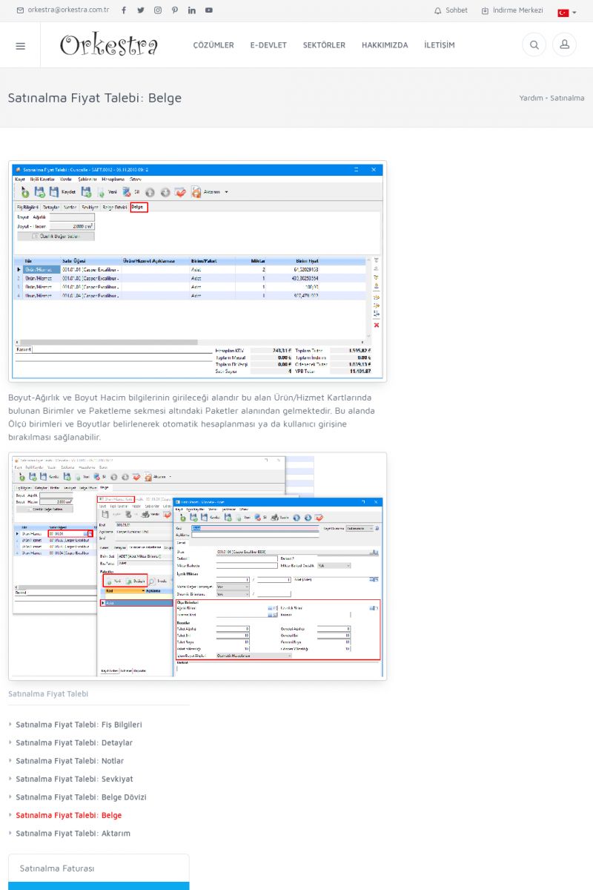Viewport: 593px width, 890px height.
Task: Click the Facebook icon in top bar
Action: click(123, 10)
